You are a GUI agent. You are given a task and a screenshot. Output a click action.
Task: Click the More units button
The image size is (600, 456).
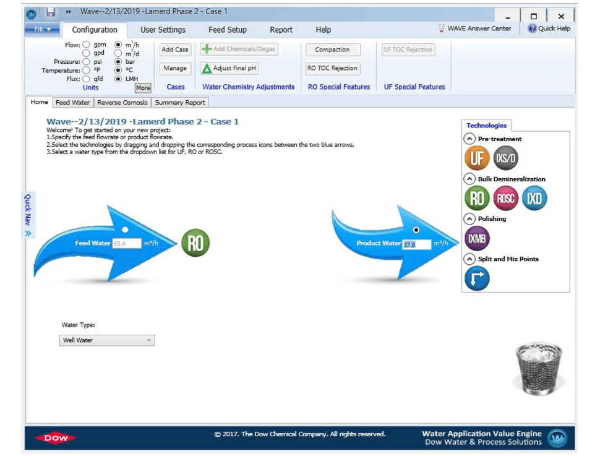[x=143, y=88]
